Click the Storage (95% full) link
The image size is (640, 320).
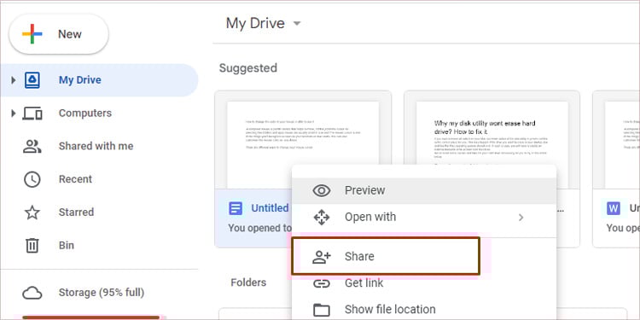[102, 293]
